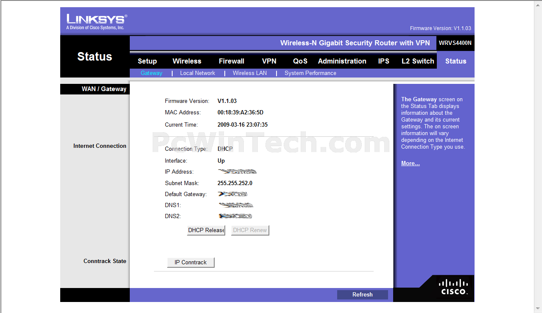Click the Linksys logo
Image resolution: width=542 pixels, height=313 pixels.
tap(97, 22)
